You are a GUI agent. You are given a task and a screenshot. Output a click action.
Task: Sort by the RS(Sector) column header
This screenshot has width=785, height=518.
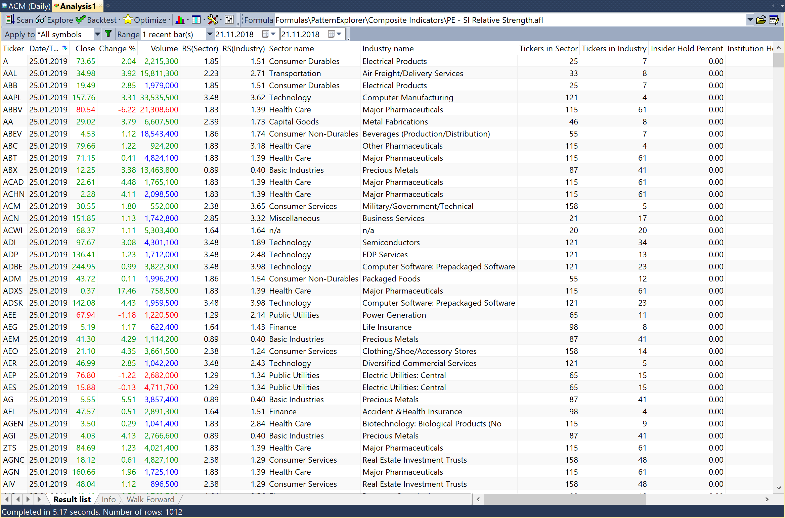200,49
